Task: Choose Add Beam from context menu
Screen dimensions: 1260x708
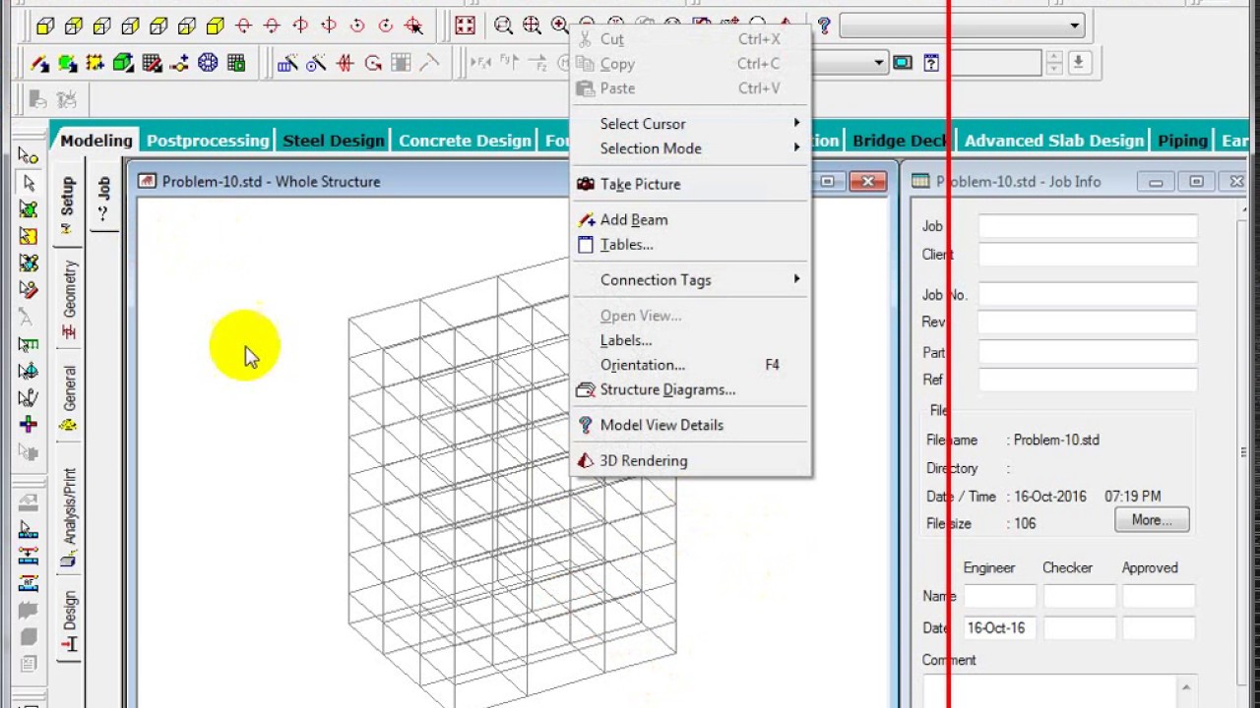Action: coord(691,220)
